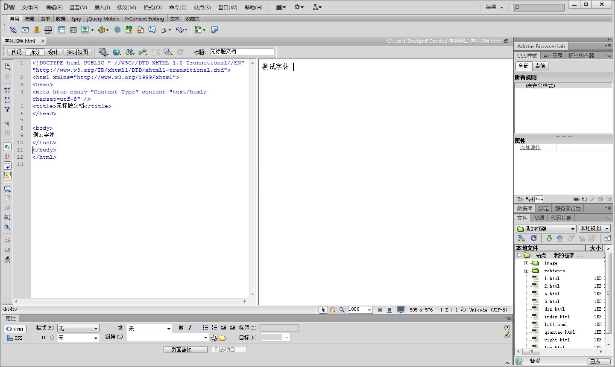This screenshot has width=615, height=367.
Task: Expand the webfonts folder in file tree
Action: pyautogui.click(x=526, y=271)
